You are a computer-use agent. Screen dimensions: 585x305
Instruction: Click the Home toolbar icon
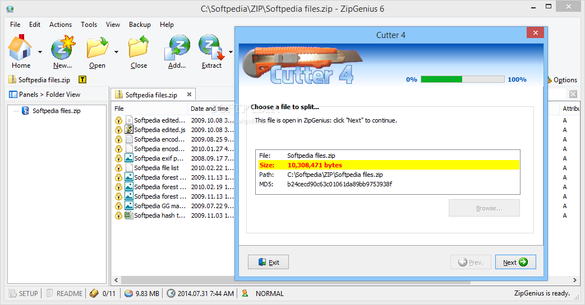21,48
